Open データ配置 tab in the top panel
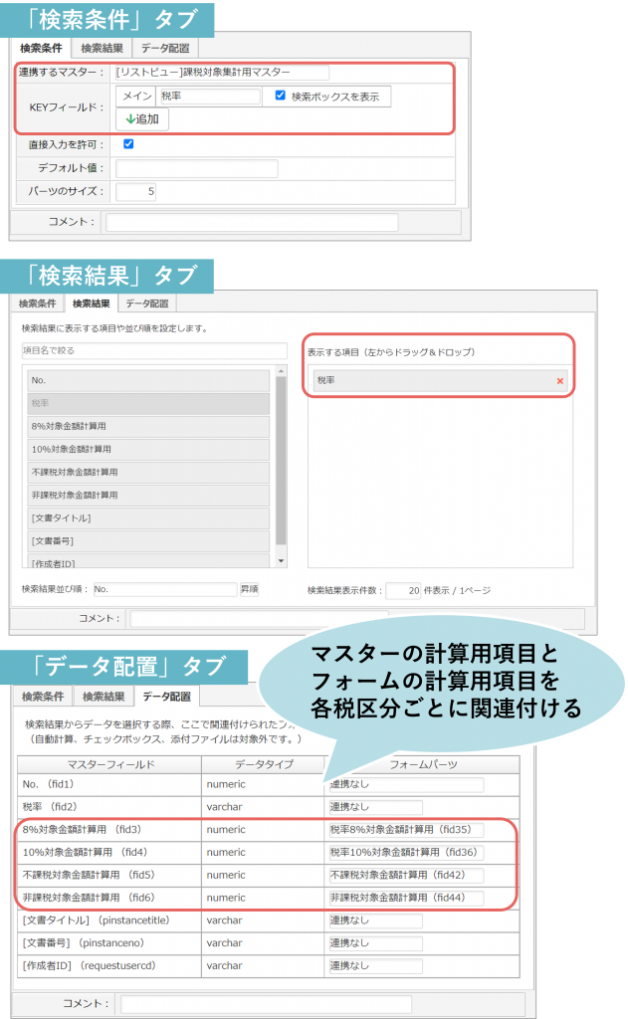The image size is (628, 1019). [x=164, y=48]
